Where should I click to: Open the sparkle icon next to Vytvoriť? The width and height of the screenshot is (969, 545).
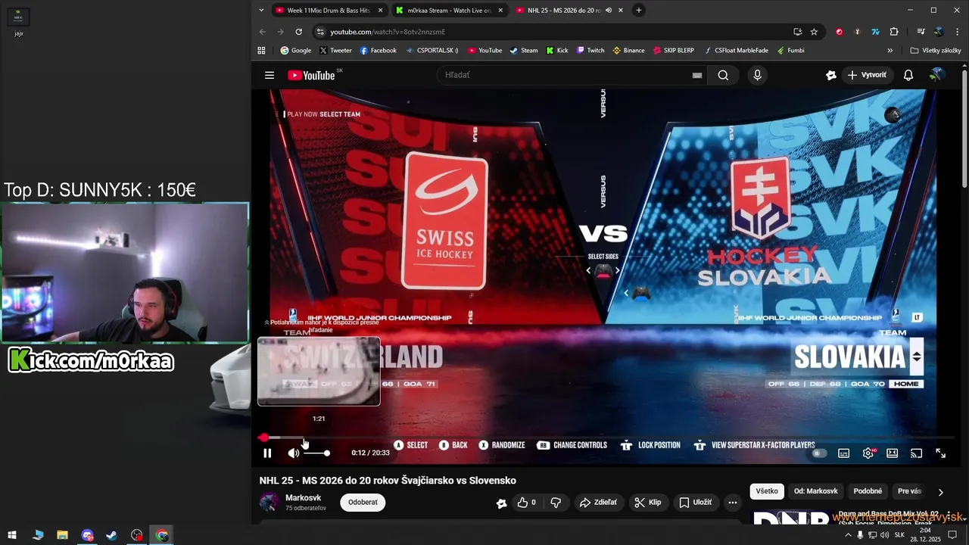click(x=830, y=75)
